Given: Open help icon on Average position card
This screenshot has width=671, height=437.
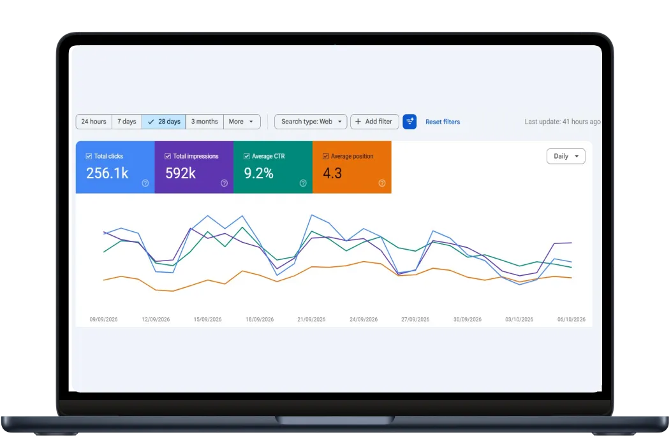Looking at the screenshot, I should point(382,183).
